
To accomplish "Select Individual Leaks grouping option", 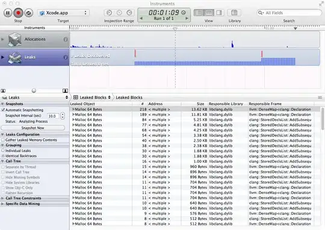I will pyautogui.click(x=3, y=151).
